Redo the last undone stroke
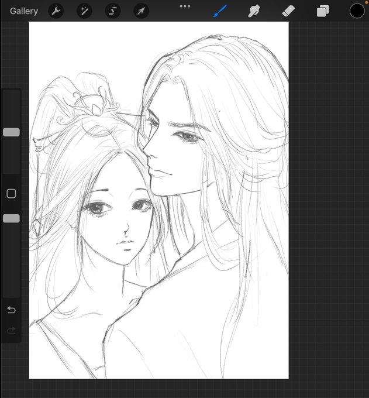 click(11, 331)
